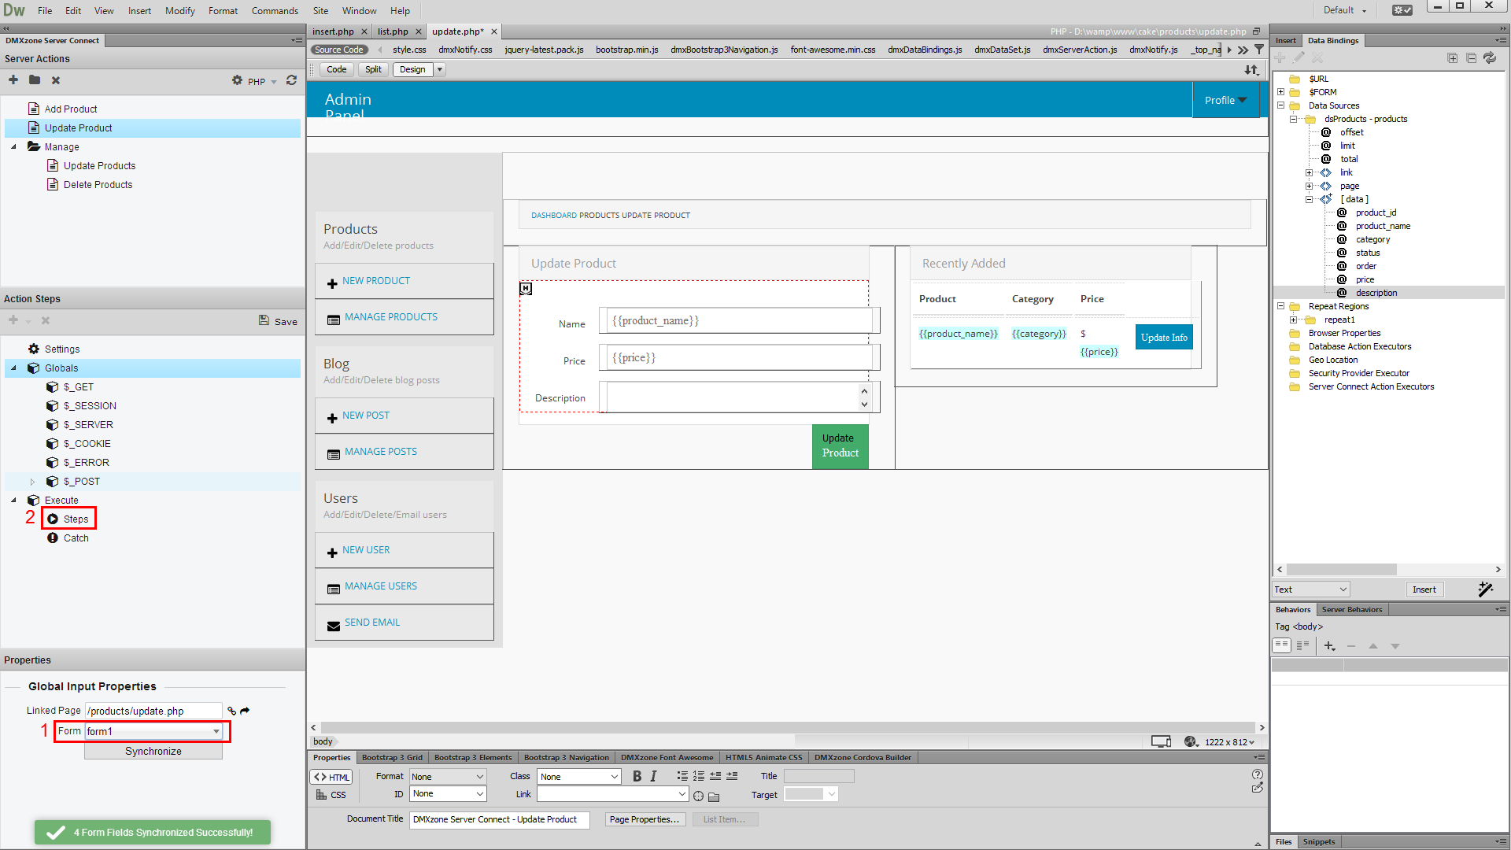Apply Bold formatting in Properties

[637, 777]
